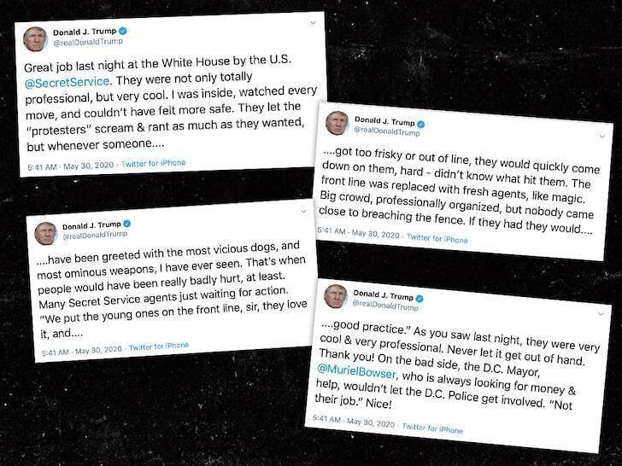Click the avatar on the "good practice" tweet
This screenshot has height=466, width=622.
(x=335, y=296)
